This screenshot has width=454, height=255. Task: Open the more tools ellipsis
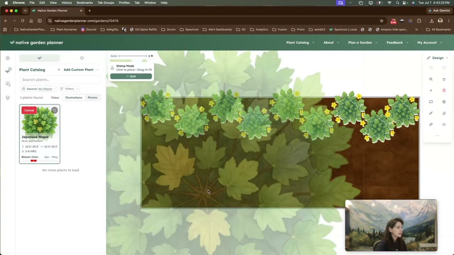pos(437,136)
